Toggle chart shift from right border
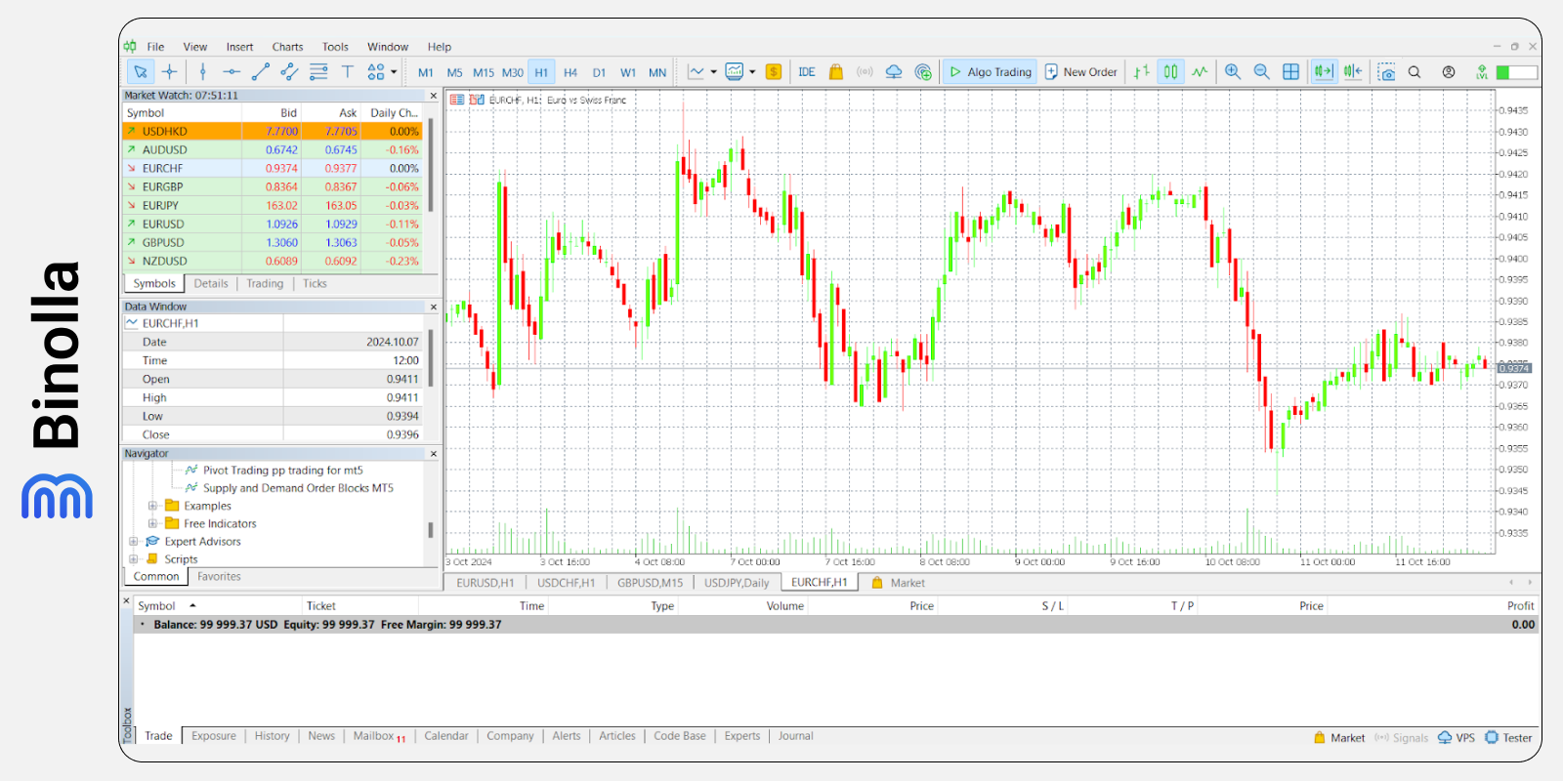Screen dimensions: 1563x781 pos(1353,71)
